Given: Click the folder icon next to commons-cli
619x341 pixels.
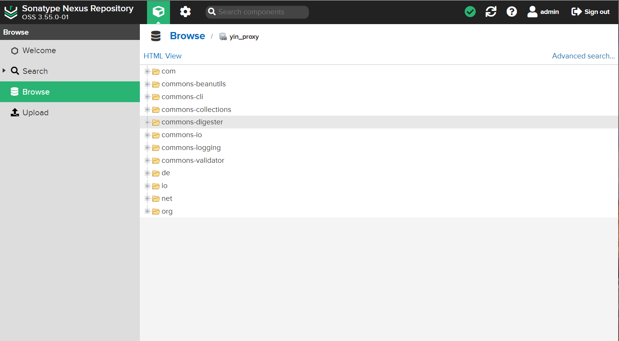Looking at the screenshot, I should point(156,97).
